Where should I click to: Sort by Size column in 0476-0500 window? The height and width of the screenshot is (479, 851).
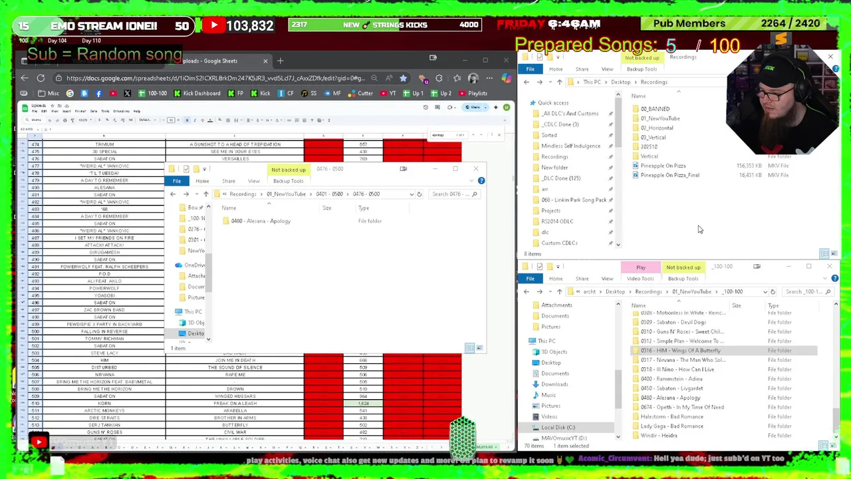[x=326, y=208]
